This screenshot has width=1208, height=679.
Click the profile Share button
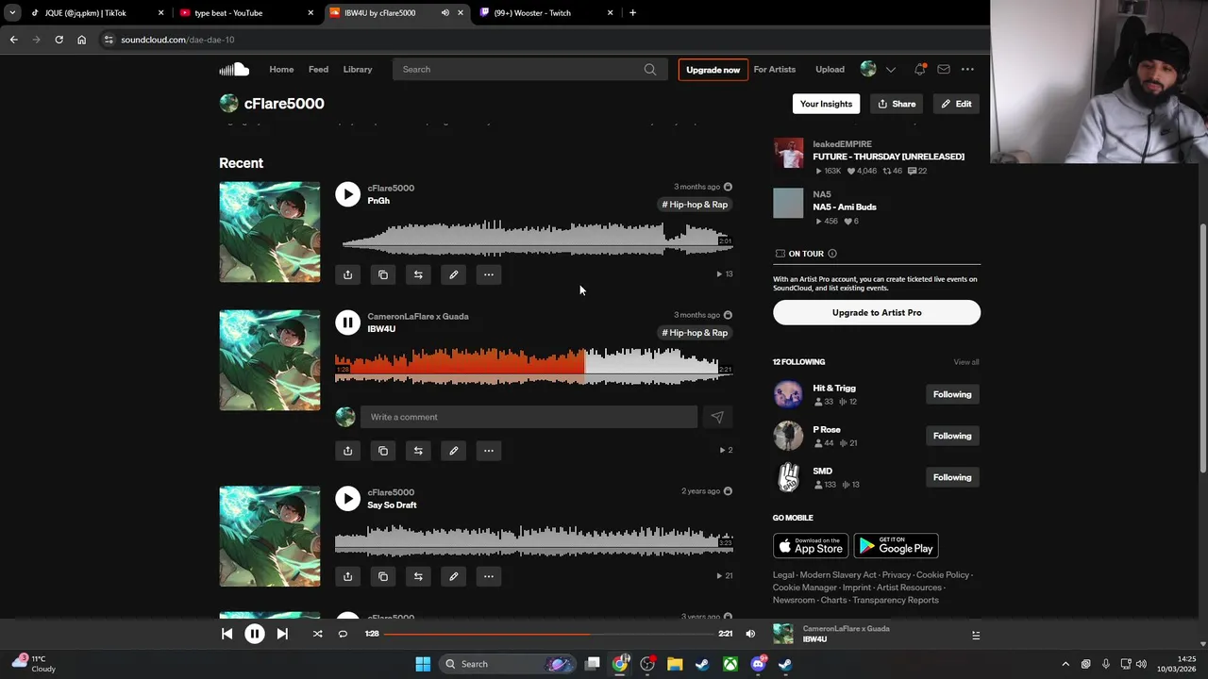click(897, 104)
